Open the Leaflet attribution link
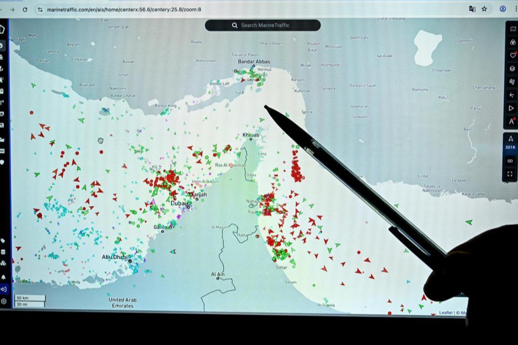 446,312
